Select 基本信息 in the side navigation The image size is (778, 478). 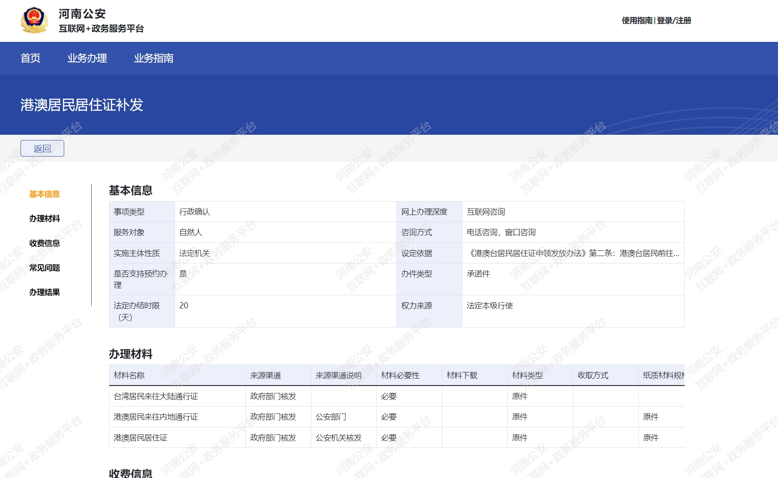(x=45, y=194)
